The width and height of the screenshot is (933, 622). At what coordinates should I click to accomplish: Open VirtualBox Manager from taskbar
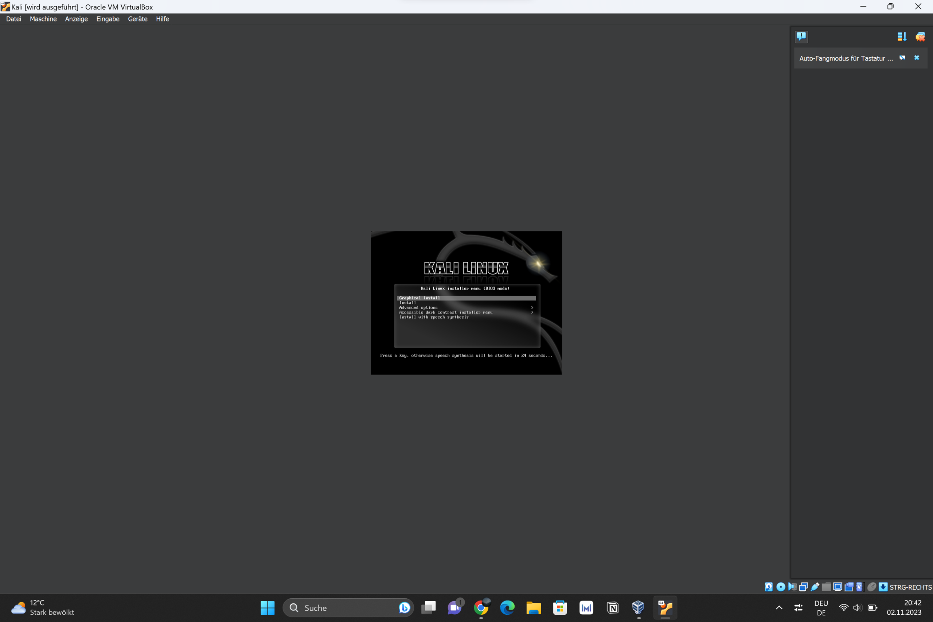coord(638,608)
